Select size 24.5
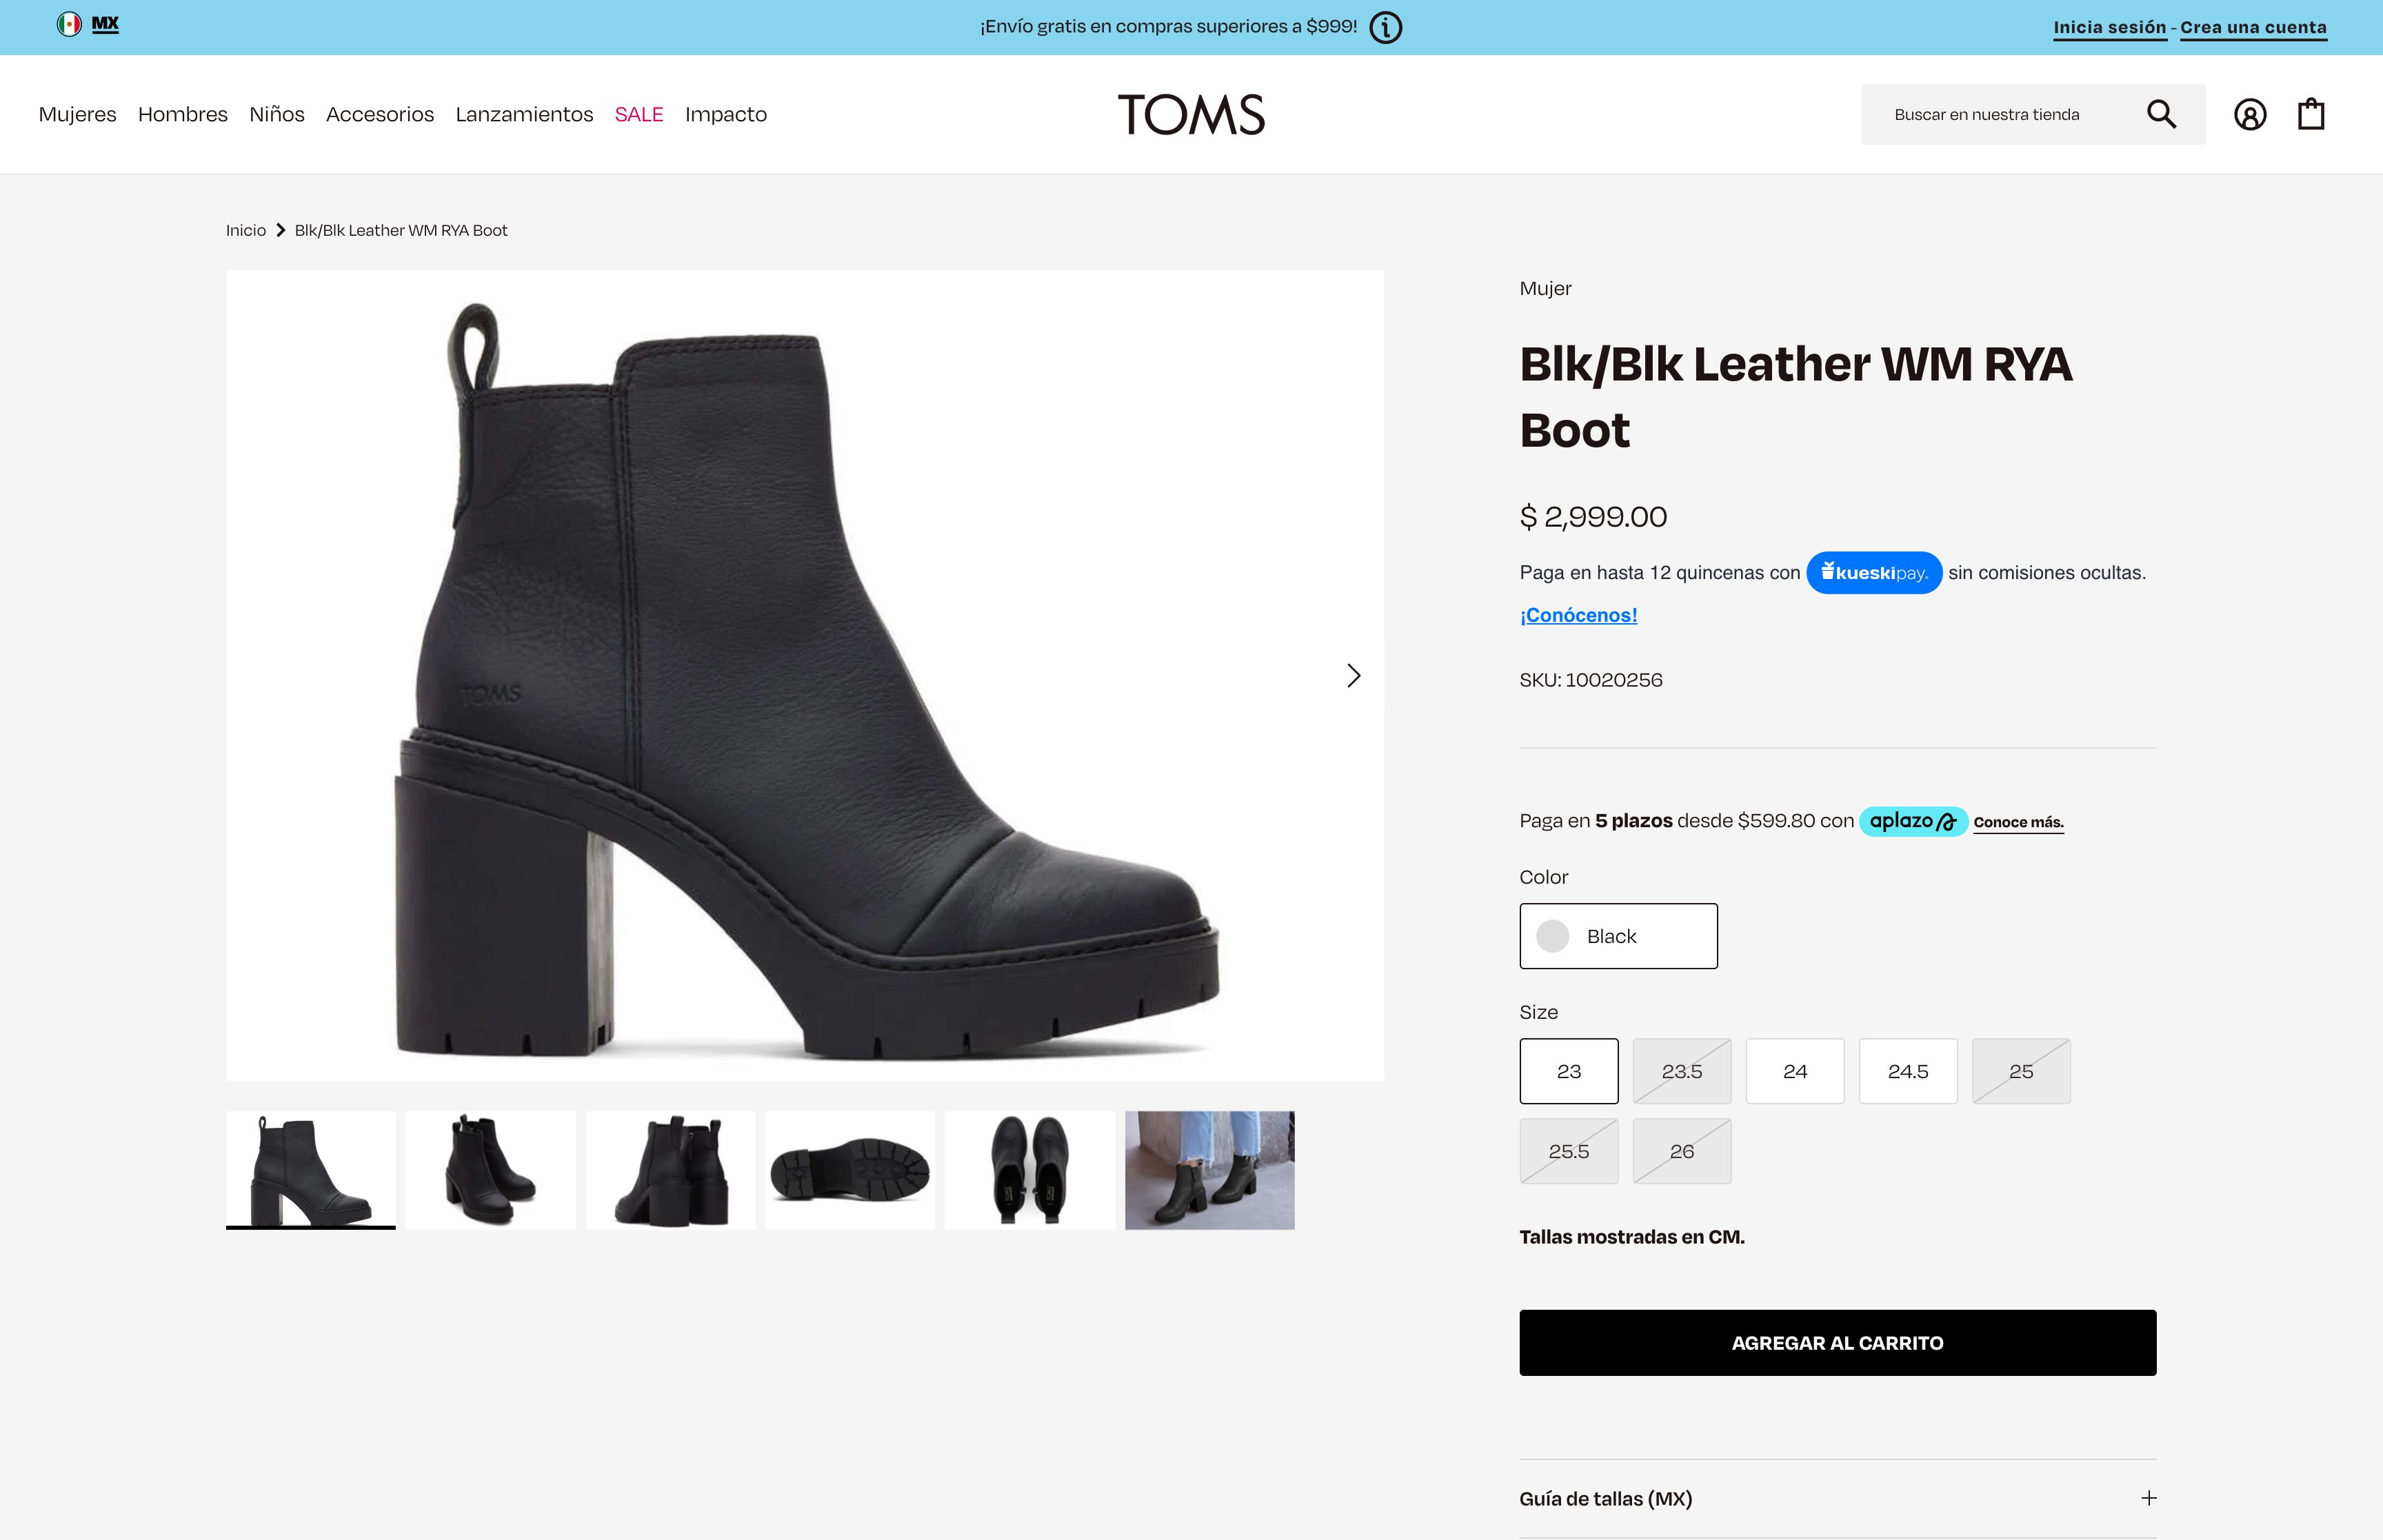This screenshot has height=1540, width=2383. click(x=1907, y=1071)
